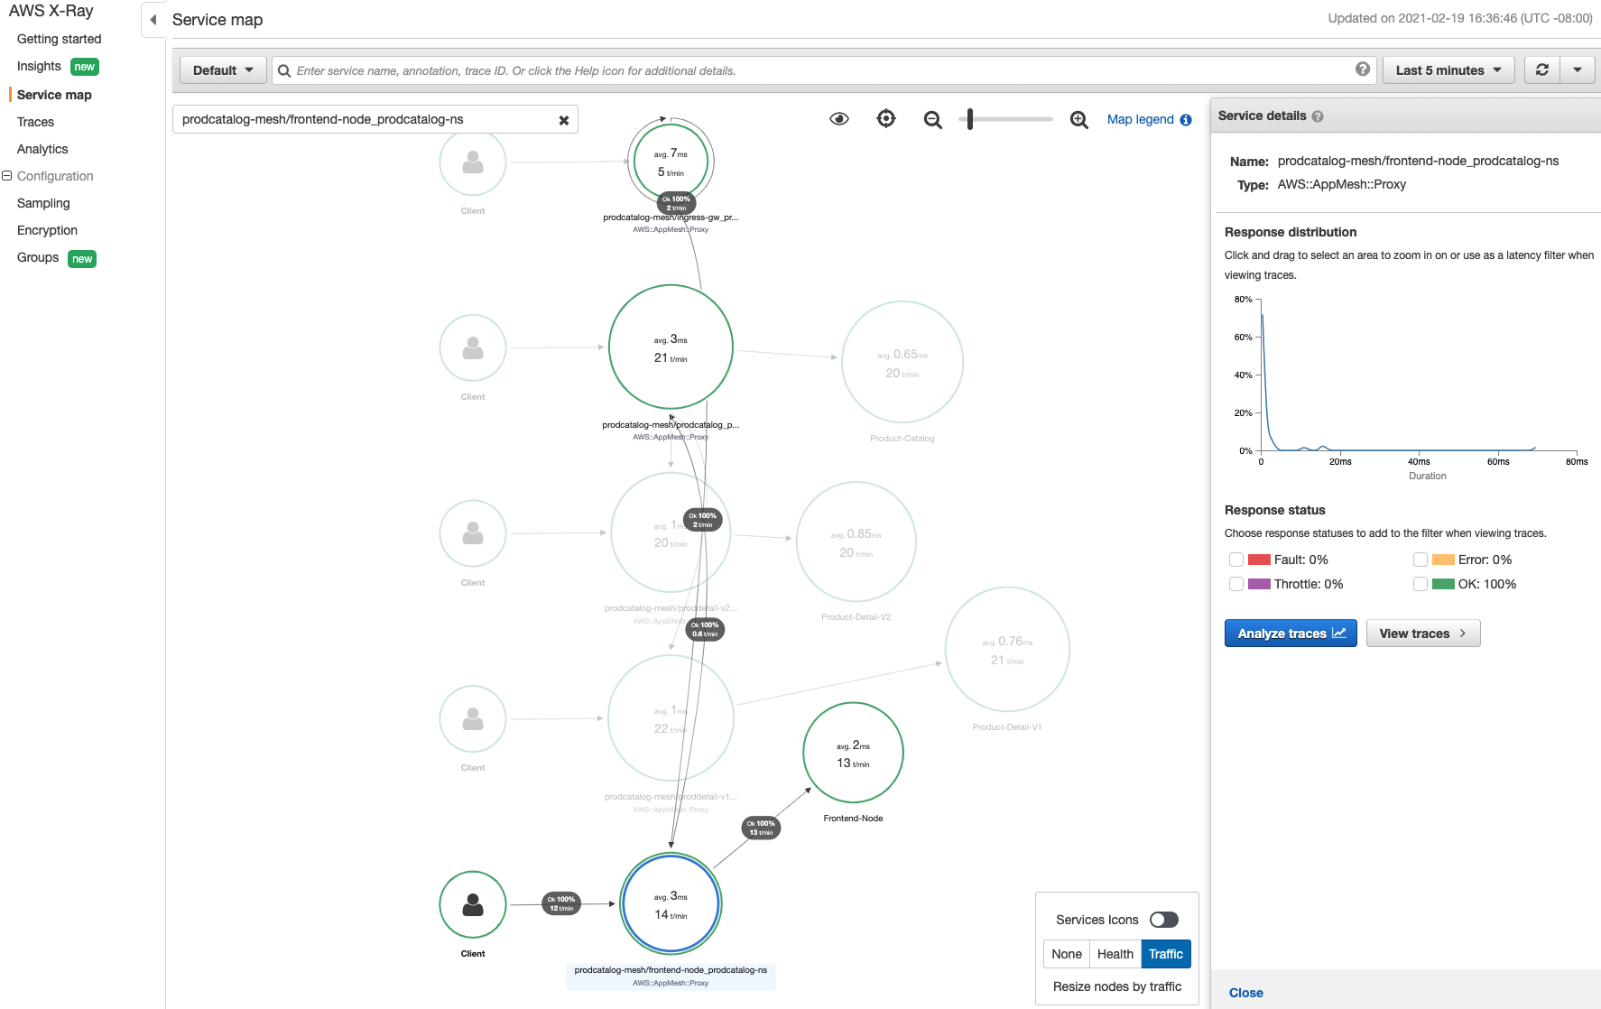Click the 12 t/min edge label
The height and width of the screenshot is (1009, 1601).
[560, 903]
